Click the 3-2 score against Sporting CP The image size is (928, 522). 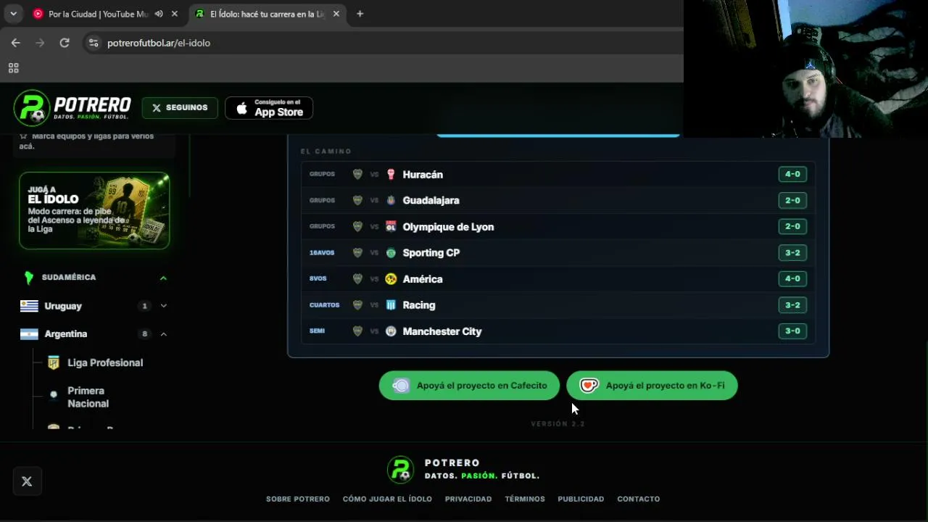pos(792,252)
